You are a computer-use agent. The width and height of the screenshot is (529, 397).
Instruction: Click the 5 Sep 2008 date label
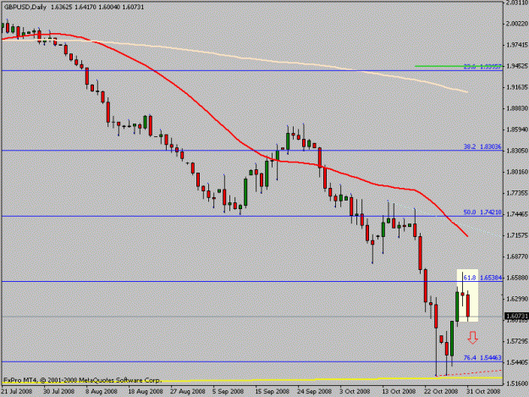tap(228, 391)
